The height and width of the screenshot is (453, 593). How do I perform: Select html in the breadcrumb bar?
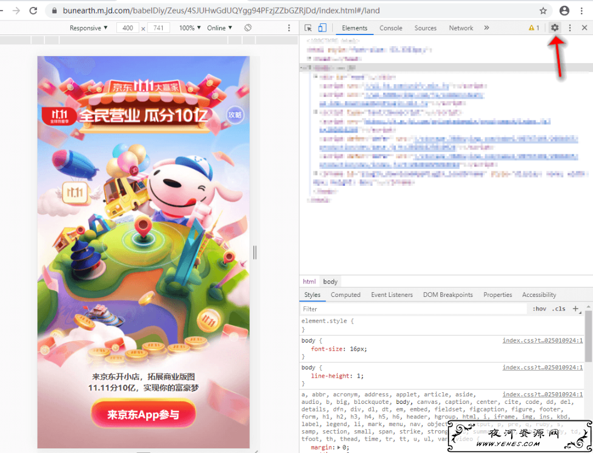[x=309, y=281]
